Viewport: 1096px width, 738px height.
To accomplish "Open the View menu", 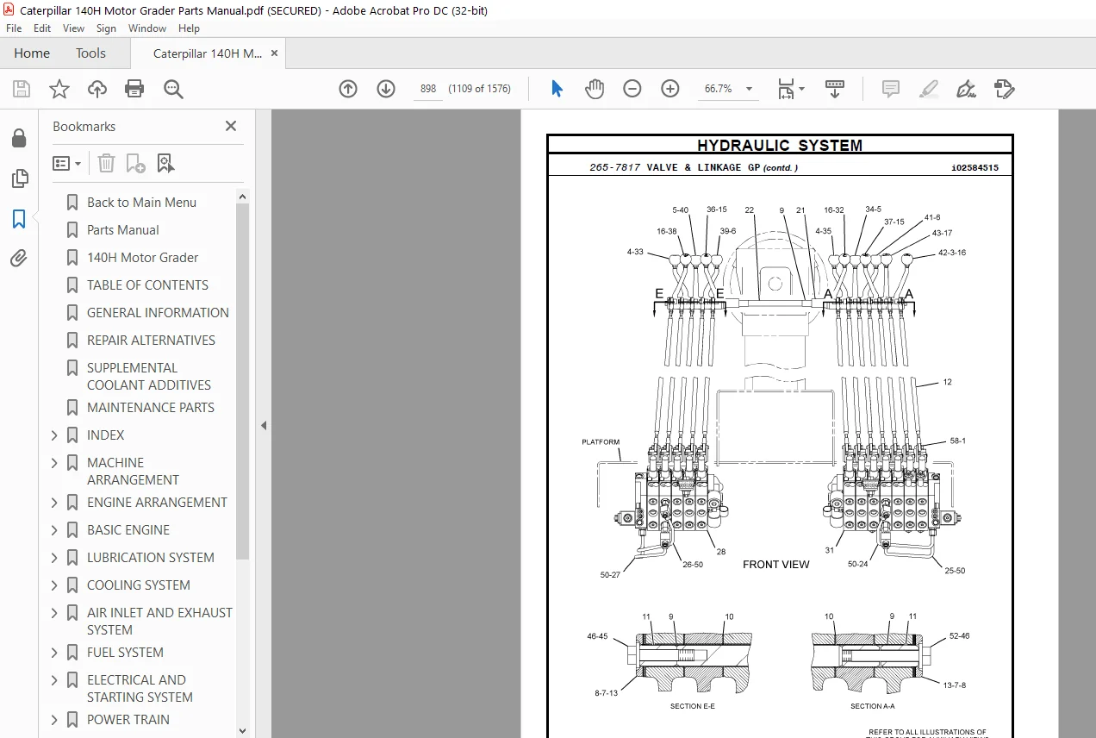I will [x=74, y=28].
